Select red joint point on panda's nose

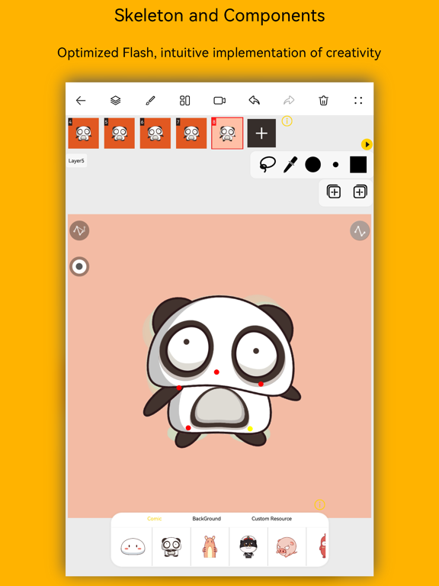[x=216, y=372]
